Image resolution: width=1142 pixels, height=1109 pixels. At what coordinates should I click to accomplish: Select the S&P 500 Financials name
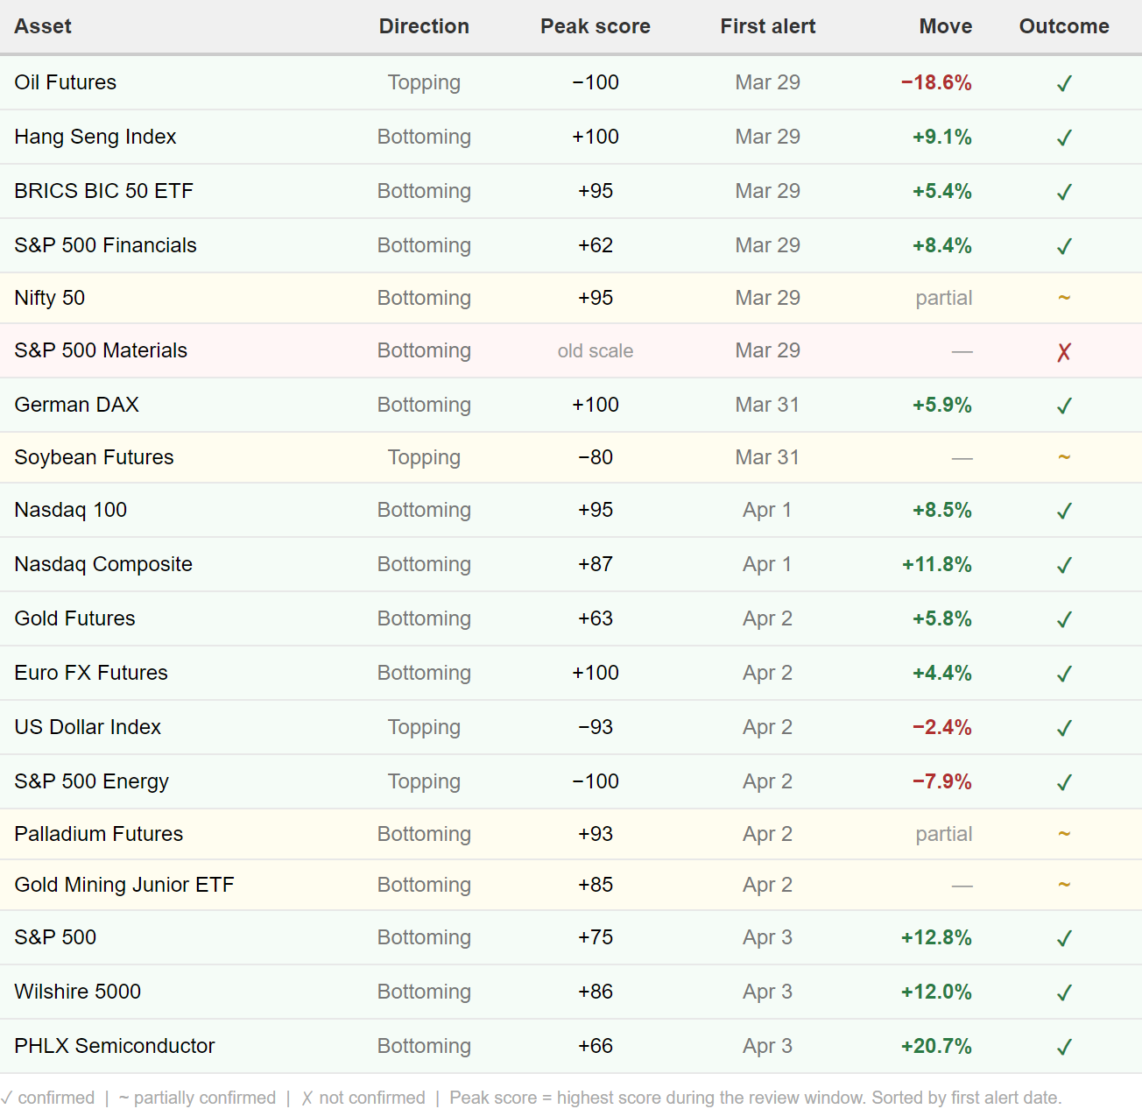(105, 245)
